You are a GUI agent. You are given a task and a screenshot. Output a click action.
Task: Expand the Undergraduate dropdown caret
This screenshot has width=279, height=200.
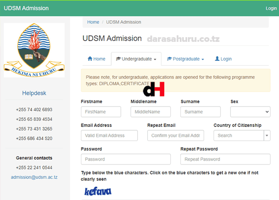(155, 59)
